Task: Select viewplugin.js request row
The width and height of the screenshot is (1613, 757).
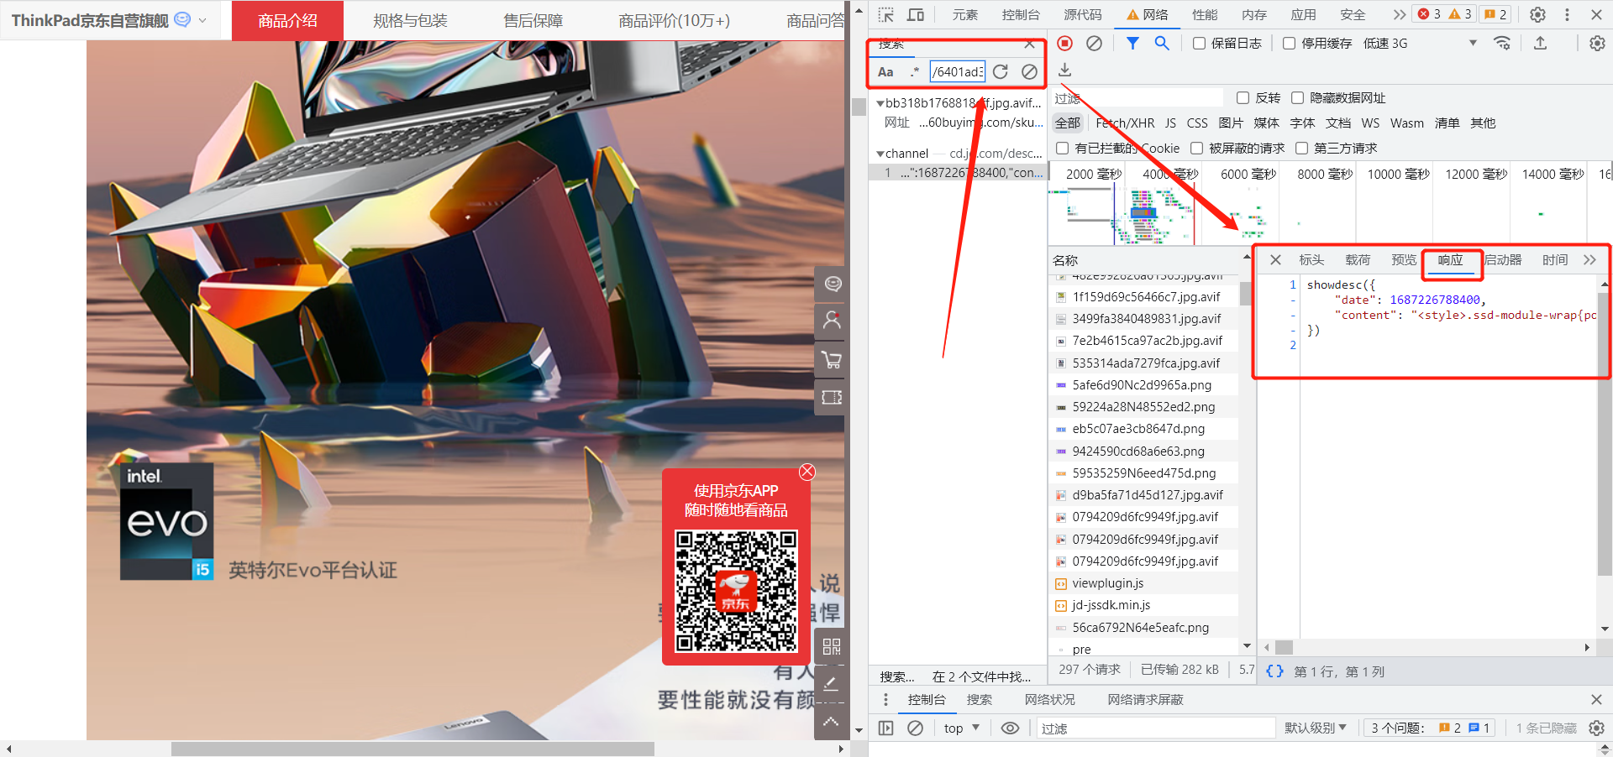Action: tap(1143, 583)
